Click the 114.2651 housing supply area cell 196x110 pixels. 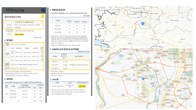24,94
